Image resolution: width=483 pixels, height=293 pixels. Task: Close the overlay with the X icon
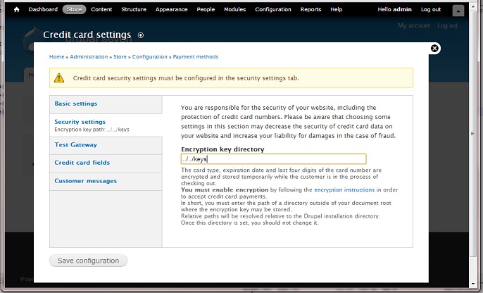pyautogui.click(x=434, y=48)
